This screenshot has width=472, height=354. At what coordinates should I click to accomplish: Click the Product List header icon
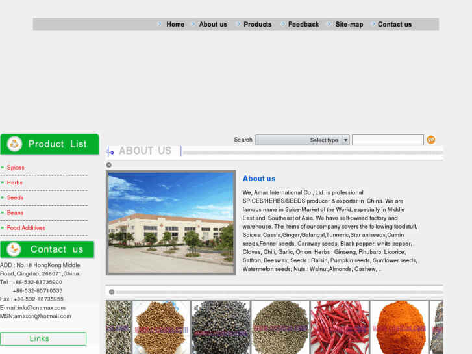pyautogui.click(x=14, y=144)
